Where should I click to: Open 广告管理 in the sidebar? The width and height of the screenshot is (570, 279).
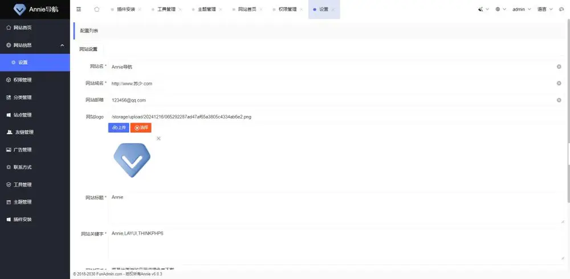[x=35, y=149]
